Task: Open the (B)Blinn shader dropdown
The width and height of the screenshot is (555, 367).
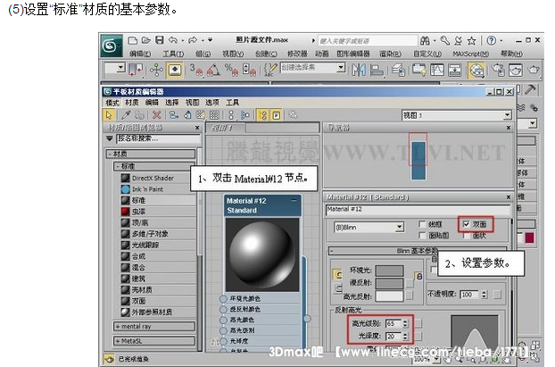Action: 369,227
